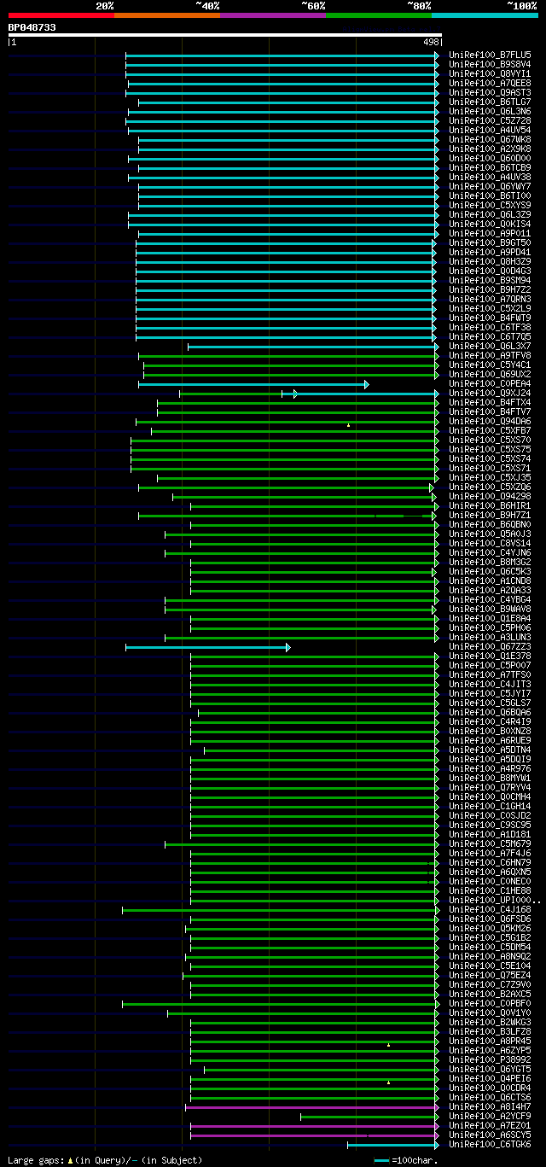Click the yellow gap marker on A8PR45 row
The height and width of the screenshot is (1167, 546).
388,1045
